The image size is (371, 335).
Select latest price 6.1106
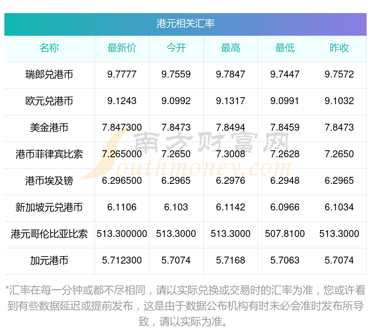(x=122, y=207)
